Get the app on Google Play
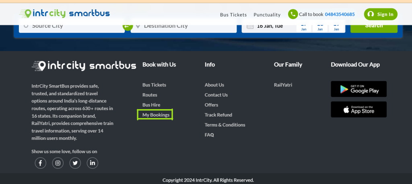This screenshot has height=184, width=412. click(x=358, y=89)
